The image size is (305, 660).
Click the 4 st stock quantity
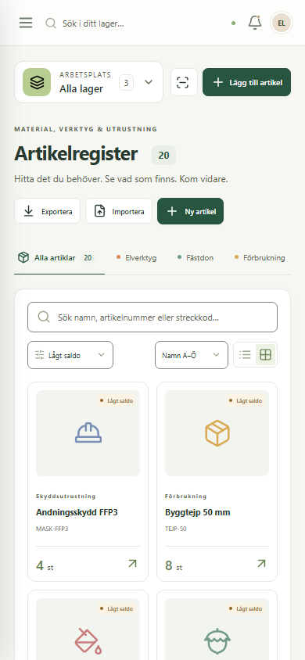(x=45, y=565)
